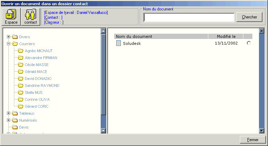Select the radio button beside Soludesk

click(x=248, y=43)
